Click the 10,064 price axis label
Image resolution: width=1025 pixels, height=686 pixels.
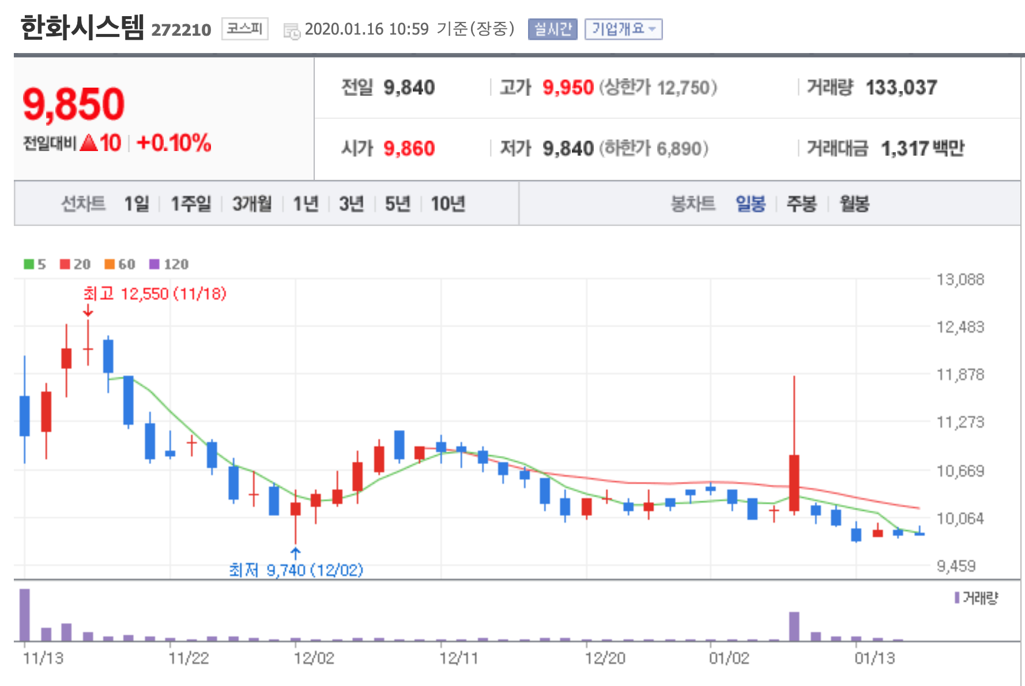960,519
